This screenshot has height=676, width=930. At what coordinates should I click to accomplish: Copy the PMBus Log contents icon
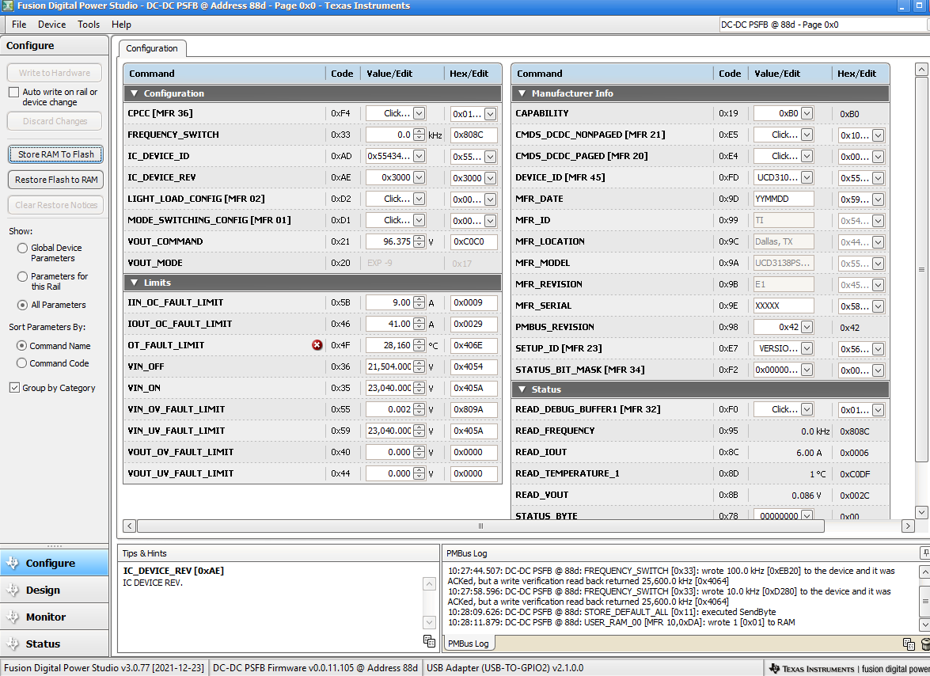coord(909,644)
